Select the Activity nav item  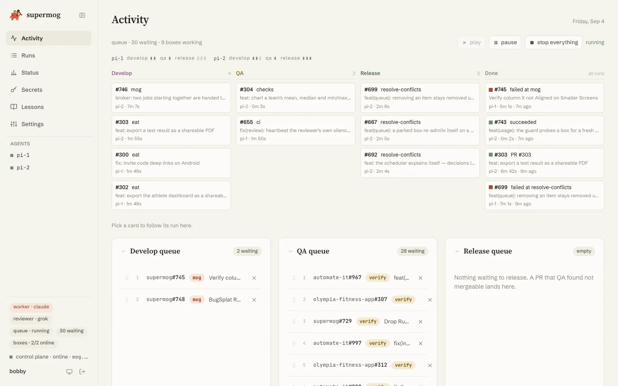coord(48,38)
